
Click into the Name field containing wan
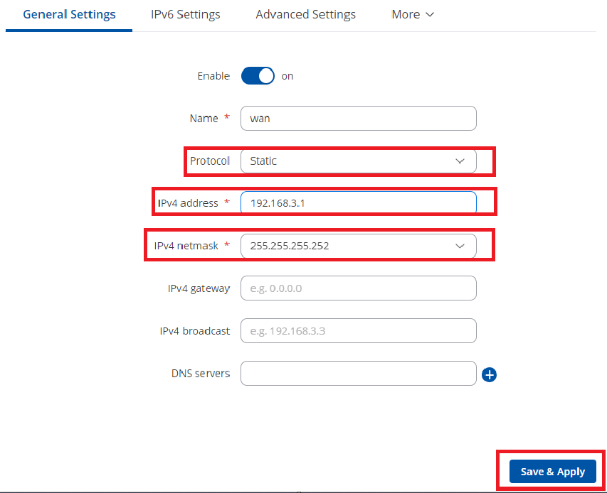(x=358, y=118)
